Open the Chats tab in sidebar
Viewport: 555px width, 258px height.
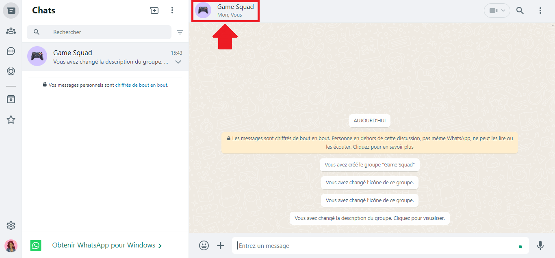pyautogui.click(x=11, y=11)
